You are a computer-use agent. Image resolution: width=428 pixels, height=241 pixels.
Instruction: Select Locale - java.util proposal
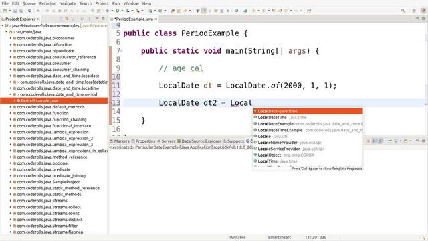tap(308, 136)
